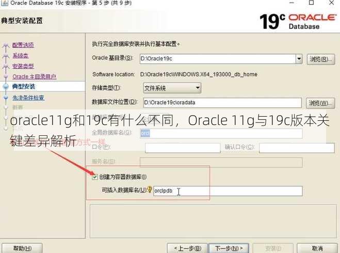Minimize the installer window
Image resolution: width=340 pixels, height=253 pixels.
tap(292, 3)
